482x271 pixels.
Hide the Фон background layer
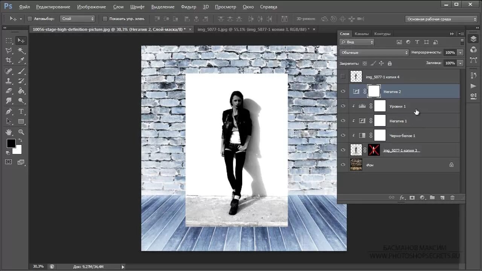(343, 164)
